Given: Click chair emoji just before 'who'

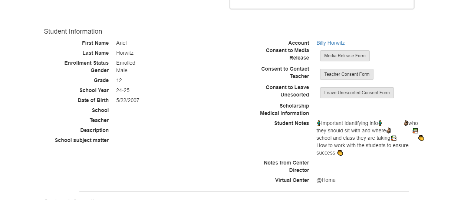Looking at the screenshot, I should 406,123.
